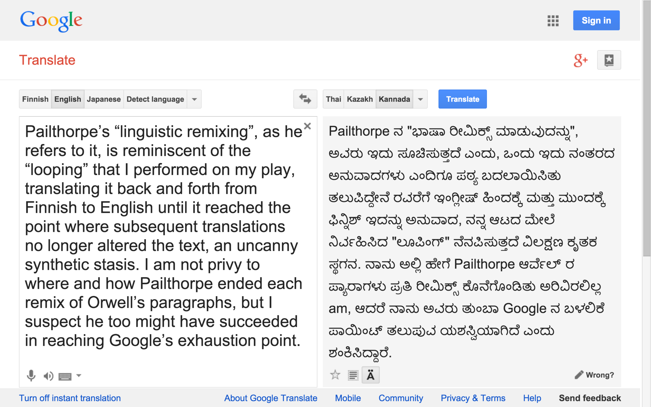Image resolution: width=651 pixels, height=407 pixels.
Task: Swap source and target languages
Action: tap(305, 99)
